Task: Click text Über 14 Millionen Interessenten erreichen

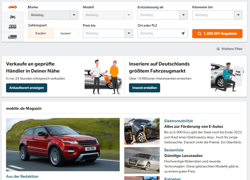Action: point(160,78)
